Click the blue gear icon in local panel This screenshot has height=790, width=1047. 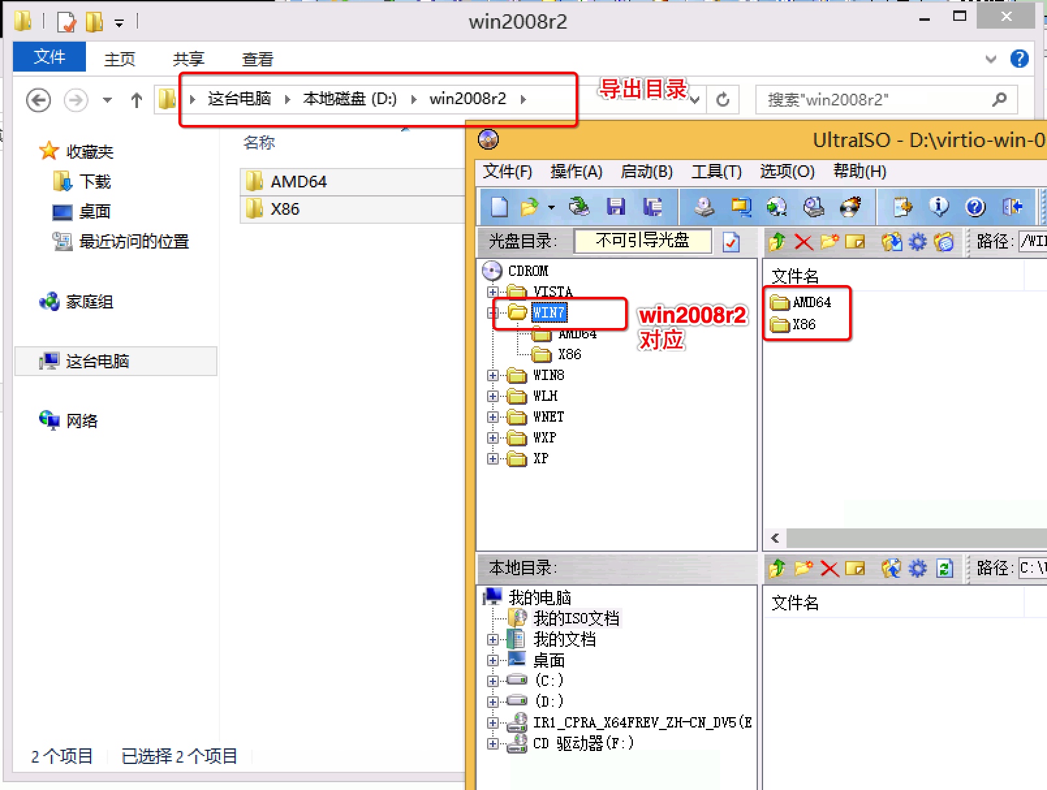click(x=917, y=569)
